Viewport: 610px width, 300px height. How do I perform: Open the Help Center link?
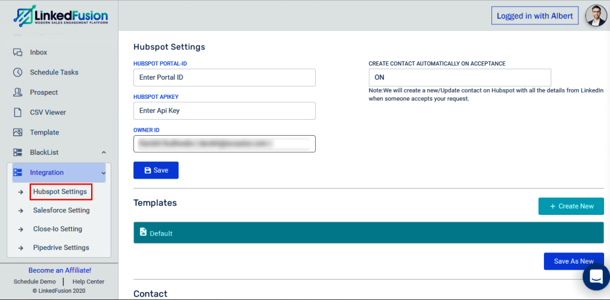pos(88,282)
